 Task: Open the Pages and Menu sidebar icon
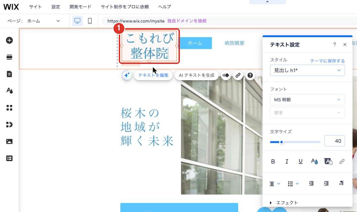(9, 74)
